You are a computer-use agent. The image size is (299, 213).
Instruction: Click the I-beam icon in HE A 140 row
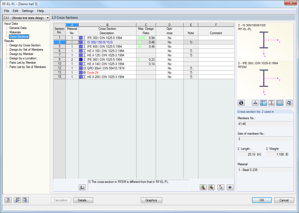click(x=85, y=64)
